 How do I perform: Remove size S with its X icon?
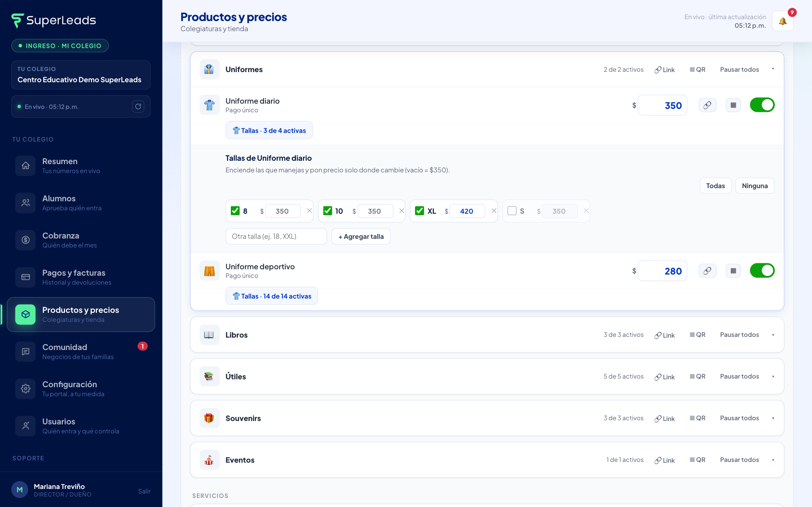(586, 211)
